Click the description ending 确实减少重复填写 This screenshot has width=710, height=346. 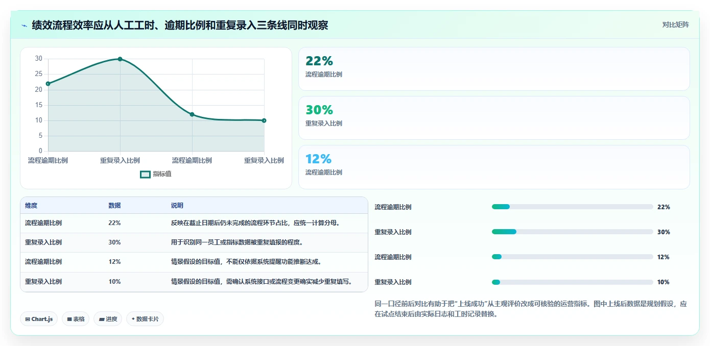click(x=262, y=281)
